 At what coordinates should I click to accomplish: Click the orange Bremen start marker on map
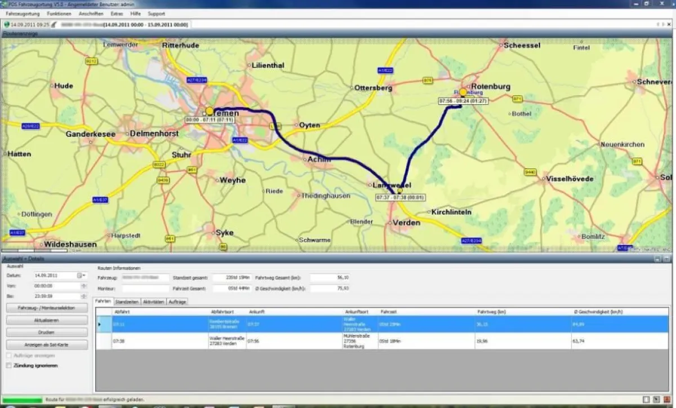210,111
